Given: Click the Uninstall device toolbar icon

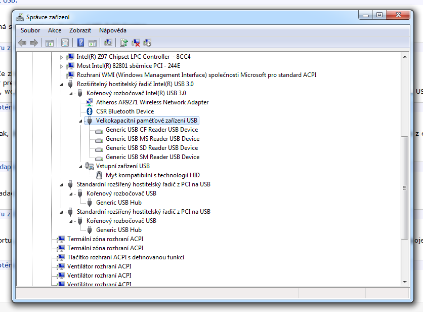Looking at the screenshot, I should pos(136,43).
